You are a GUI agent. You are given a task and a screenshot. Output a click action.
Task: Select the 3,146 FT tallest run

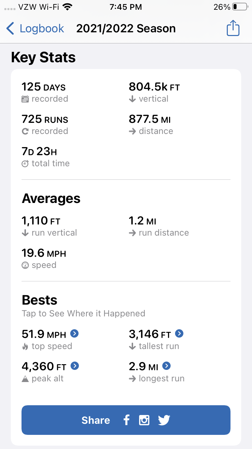pos(150,334)
